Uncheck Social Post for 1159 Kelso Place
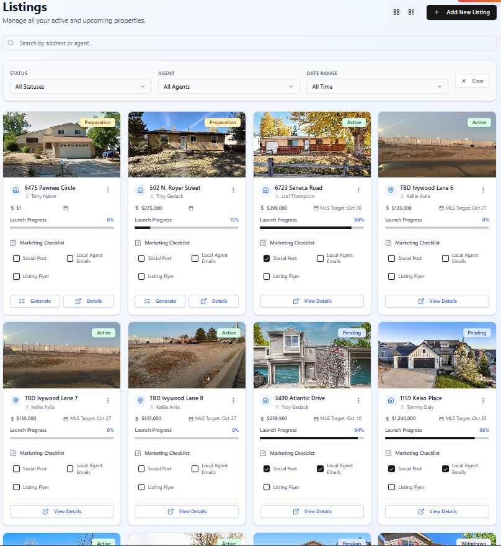The image size is (501, 546). click(391, 468)
